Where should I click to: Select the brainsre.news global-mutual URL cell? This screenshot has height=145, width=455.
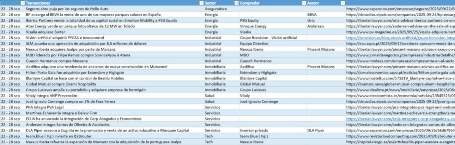pyautogui.click(x=400, y=84)
